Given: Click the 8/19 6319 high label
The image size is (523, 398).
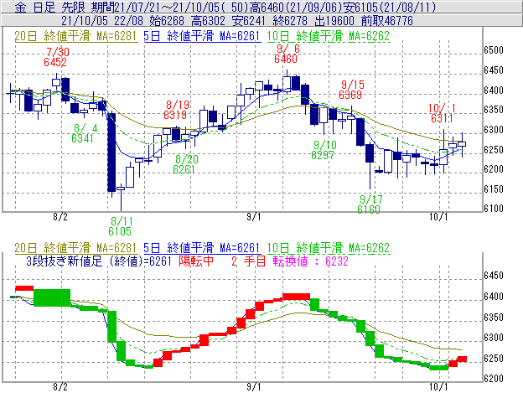Looking at the screenshot, I should click(176, 110).
